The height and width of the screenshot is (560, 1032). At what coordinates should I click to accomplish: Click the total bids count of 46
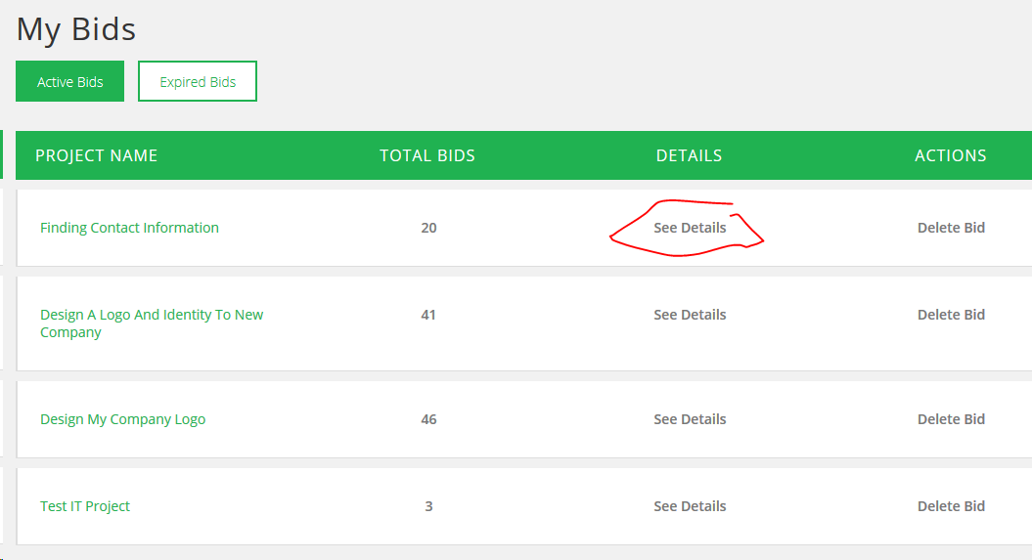[x=428, y=419]
